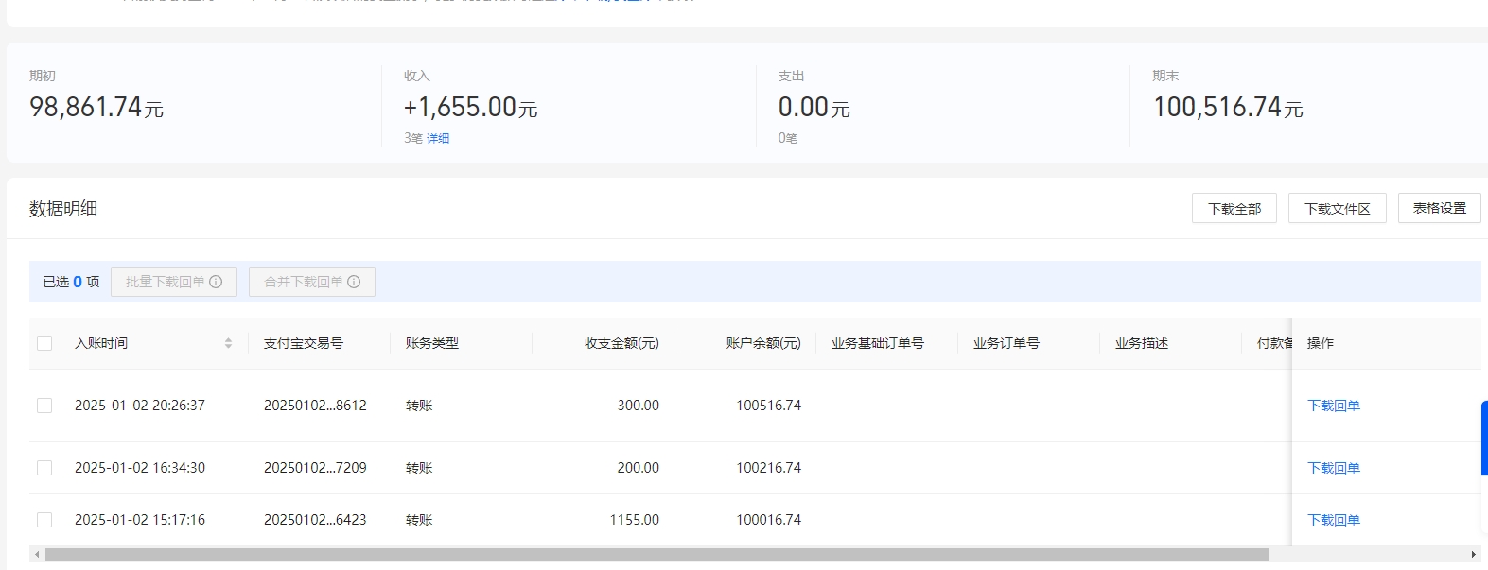Open 表格设置 options

click(x=1439, y=208)
